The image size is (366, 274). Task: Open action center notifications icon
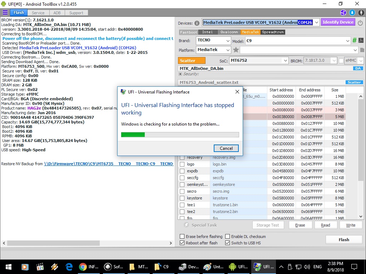[x=354, y=267]
